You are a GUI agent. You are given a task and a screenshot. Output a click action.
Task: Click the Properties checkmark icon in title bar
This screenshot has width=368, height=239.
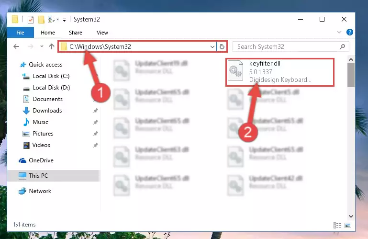31,19
